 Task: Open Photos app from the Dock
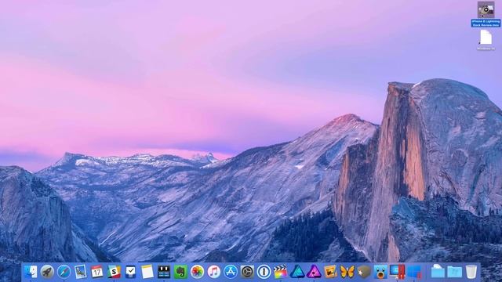click(197, 272)
